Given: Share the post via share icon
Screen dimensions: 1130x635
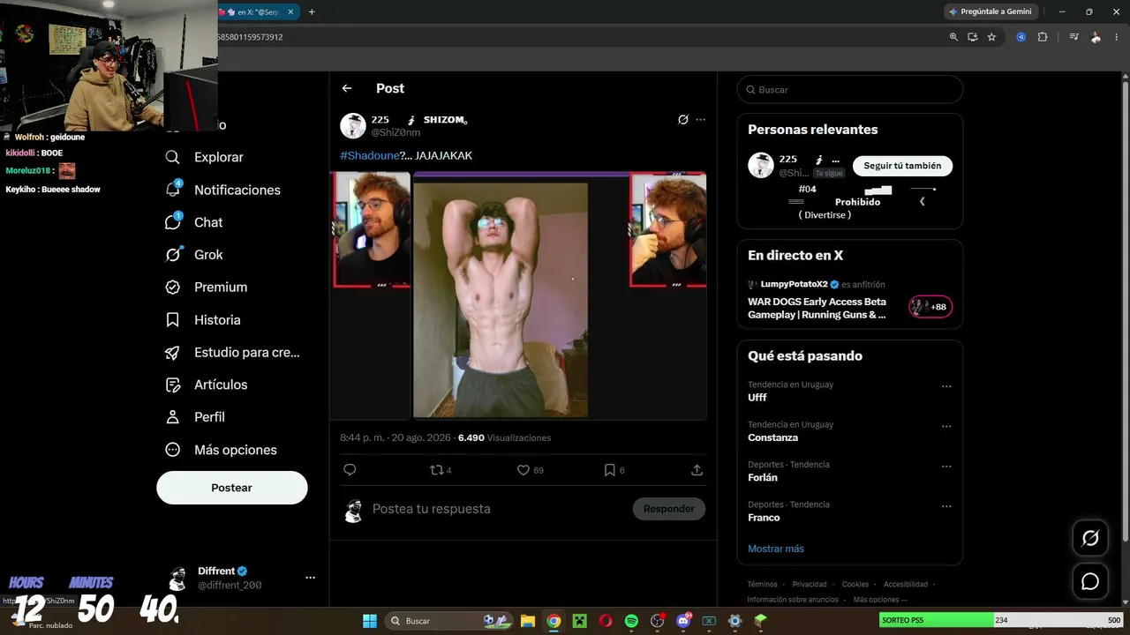Looking at the screenshot, I should pos(697,470).
